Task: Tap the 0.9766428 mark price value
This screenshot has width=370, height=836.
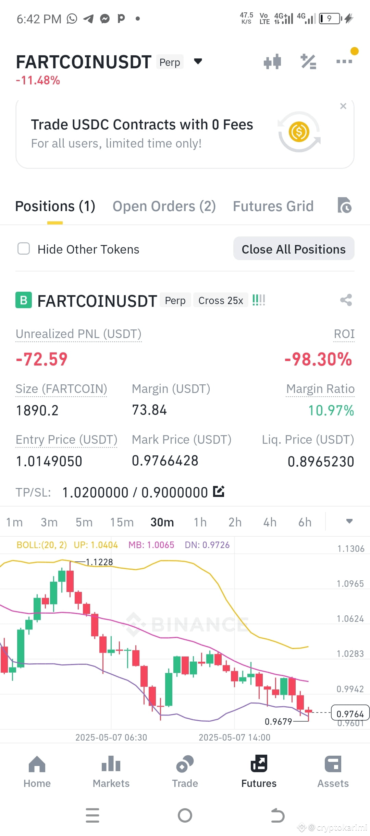Action: (x=165, y=461)
